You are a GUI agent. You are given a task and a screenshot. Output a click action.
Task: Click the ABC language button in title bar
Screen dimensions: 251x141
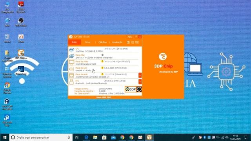pos(130,37)
